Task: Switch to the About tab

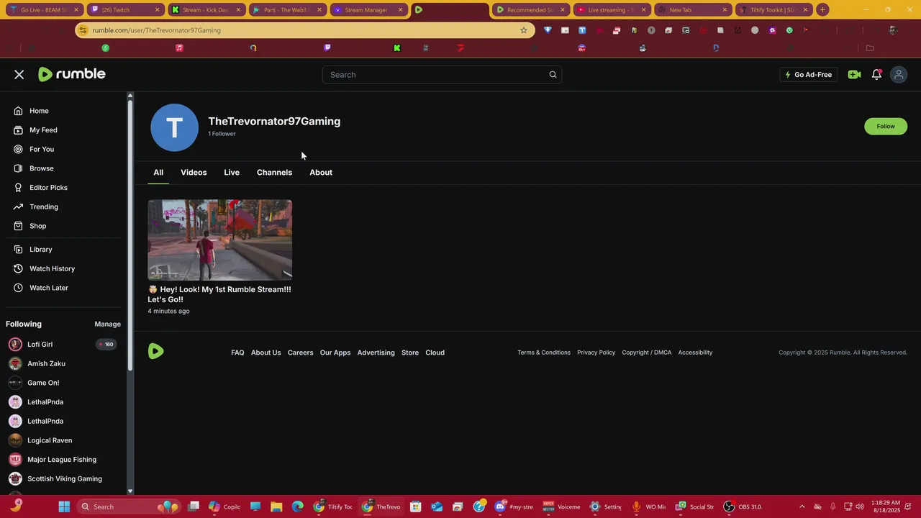Action: point(321,173)
